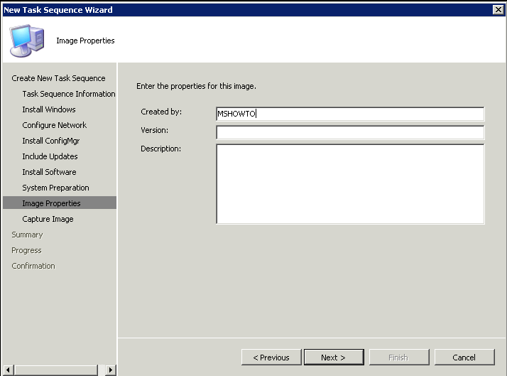Select Create New Task Sequence step

click(58, 78)
